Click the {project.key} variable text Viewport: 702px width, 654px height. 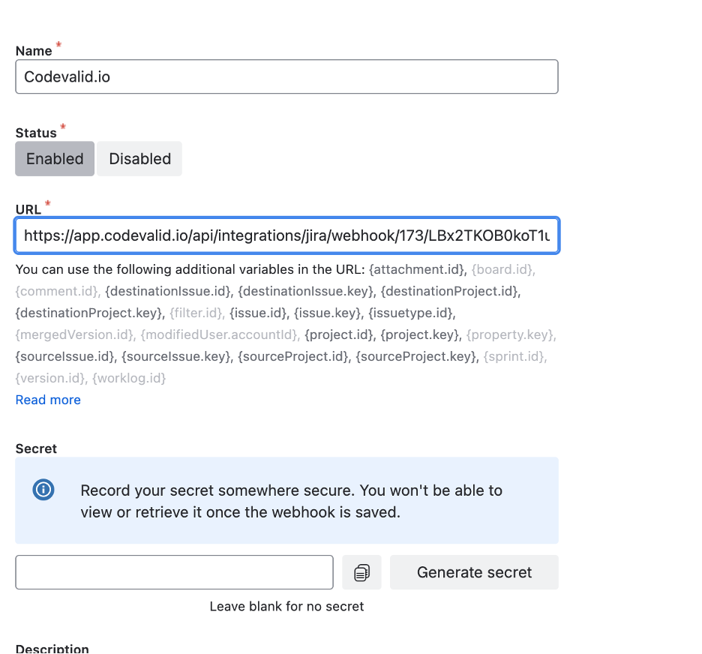(x=419, y=334)
